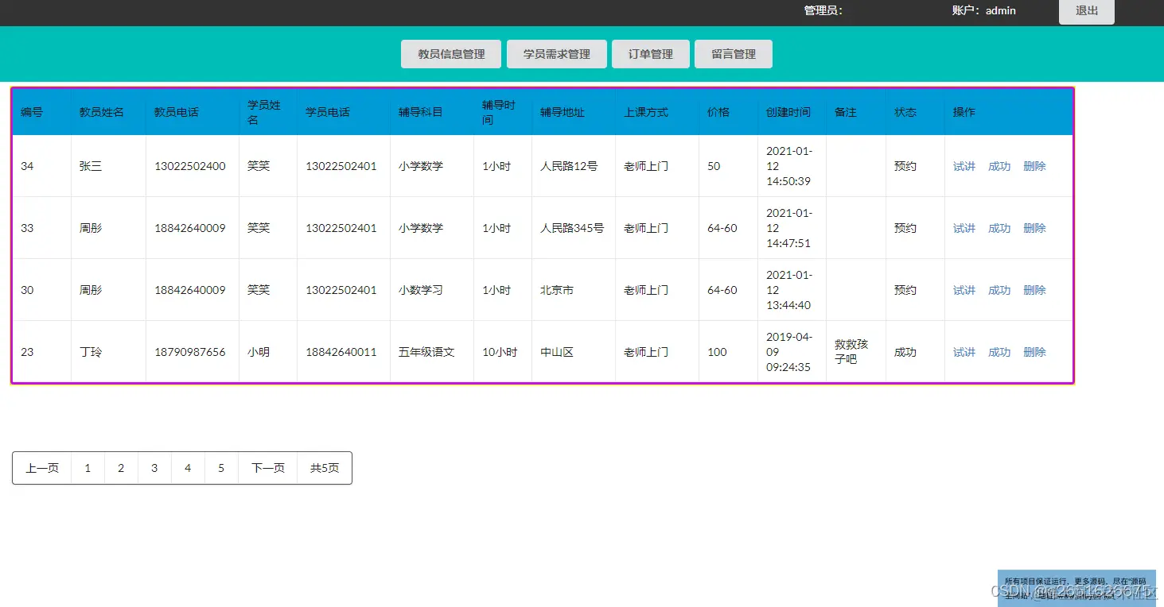Click 试讲 link for order 33
Viewport: 1164px width, 607px height.
pyautogui.click(x=964, y=228)
